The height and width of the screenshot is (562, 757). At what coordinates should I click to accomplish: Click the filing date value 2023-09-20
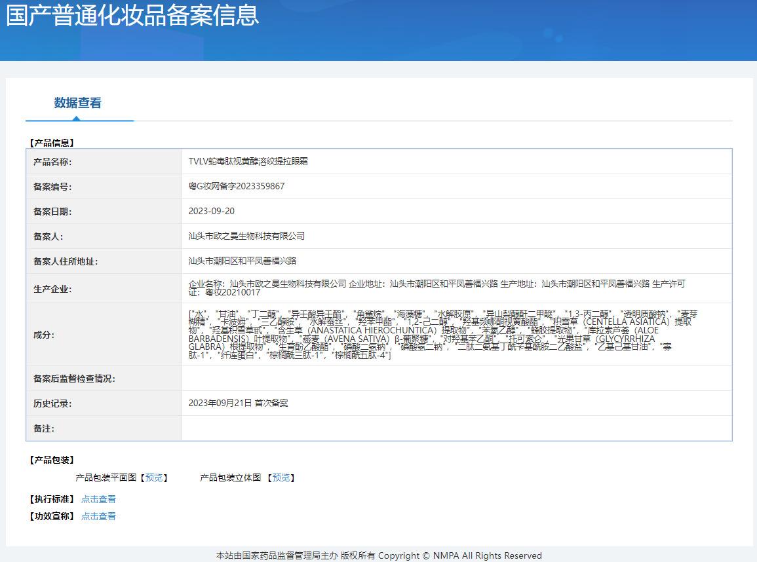point(211,211)
